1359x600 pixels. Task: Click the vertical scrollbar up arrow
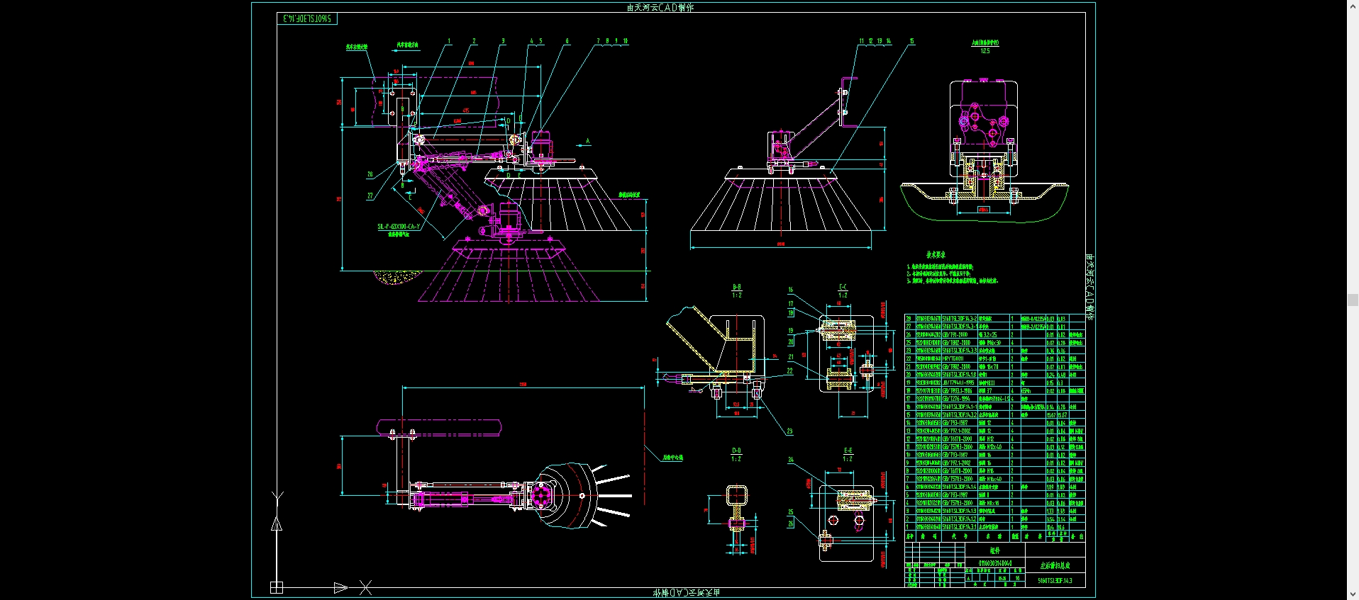coord(1353,6)
